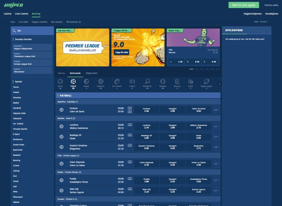Expand 117 more markets for Londrina match

(216, 126)
